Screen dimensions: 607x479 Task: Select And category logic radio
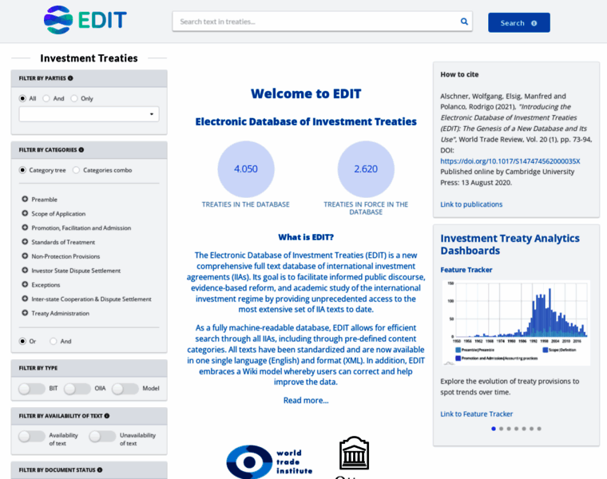tap(54, 341)
